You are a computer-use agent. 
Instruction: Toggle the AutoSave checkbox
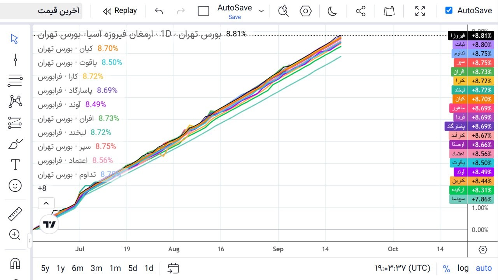pos(449,10)
